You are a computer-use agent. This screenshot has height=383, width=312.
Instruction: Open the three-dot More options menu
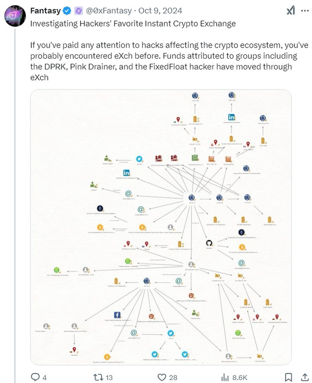(x=304, y=11)
